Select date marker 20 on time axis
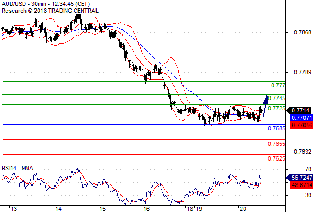This screenshot has width=313, height=212. click(242, 209)
